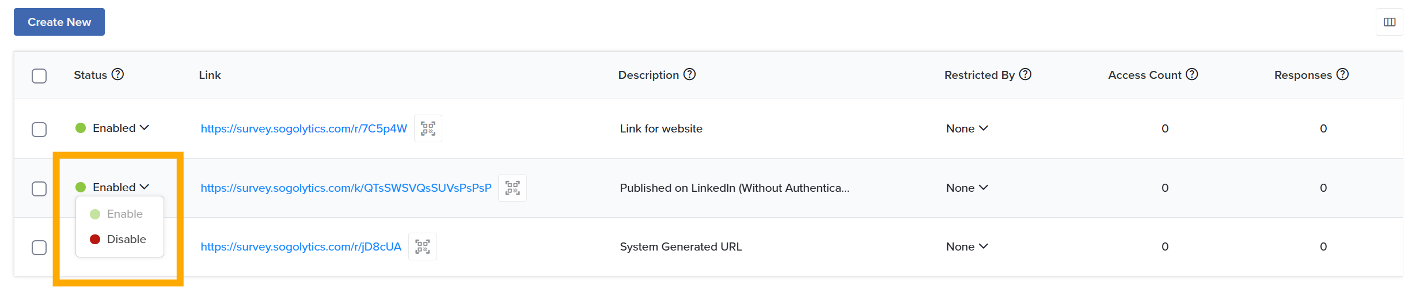
Task: Click the Create New button
Action: coord(59,22)
